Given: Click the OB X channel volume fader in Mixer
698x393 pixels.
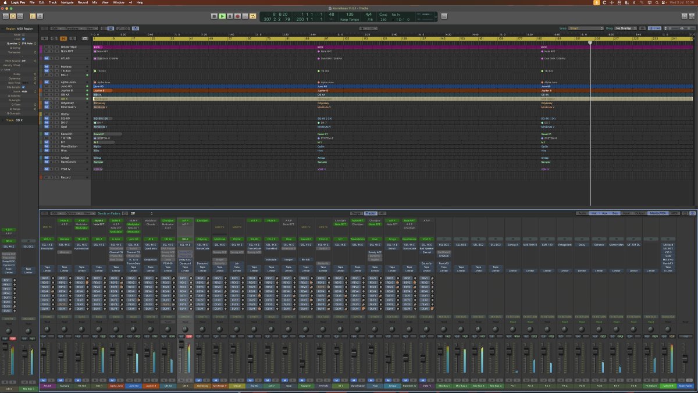Looking at the screenshot, I should click(x=181, y=344).
